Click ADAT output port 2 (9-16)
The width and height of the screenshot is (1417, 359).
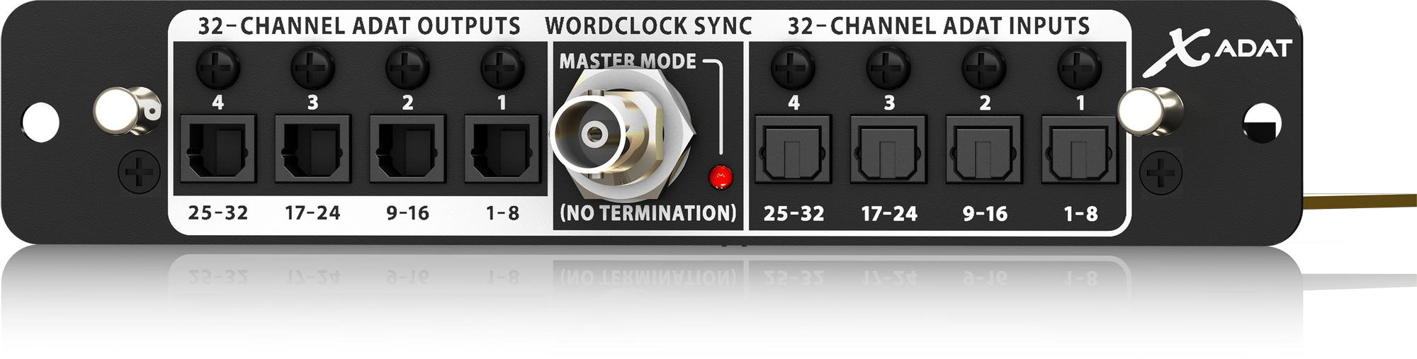[x=407, y=150]
